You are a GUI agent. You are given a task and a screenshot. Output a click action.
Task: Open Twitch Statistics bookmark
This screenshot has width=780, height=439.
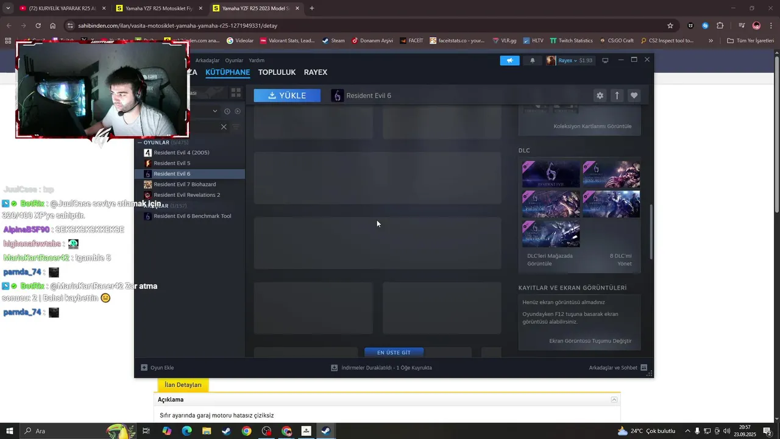(x=571, y=41)
